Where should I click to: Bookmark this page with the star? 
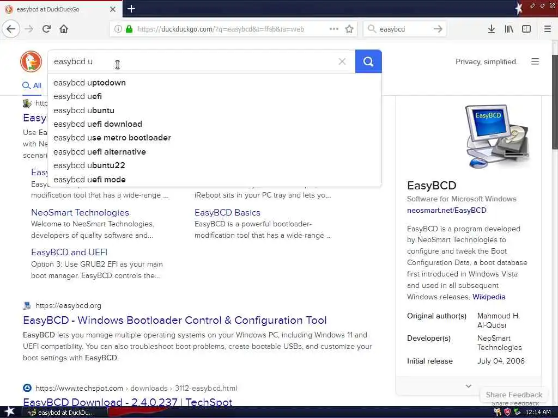pos(349,29)
